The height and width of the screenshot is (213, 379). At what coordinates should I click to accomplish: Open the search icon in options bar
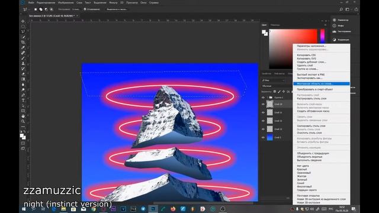(x=341, y=9)
